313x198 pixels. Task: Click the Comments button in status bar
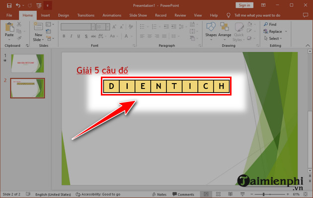[x=183, y=195]
